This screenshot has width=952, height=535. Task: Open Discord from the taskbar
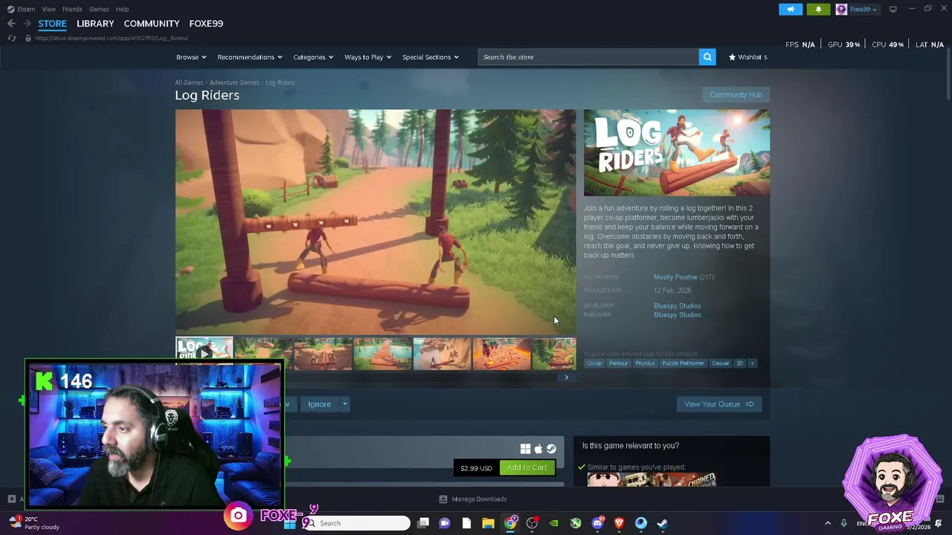tap(597, 523)
